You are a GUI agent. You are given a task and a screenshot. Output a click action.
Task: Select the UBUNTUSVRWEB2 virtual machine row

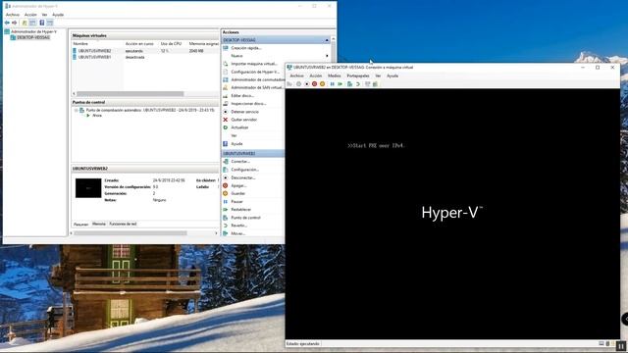pos(145,51)
